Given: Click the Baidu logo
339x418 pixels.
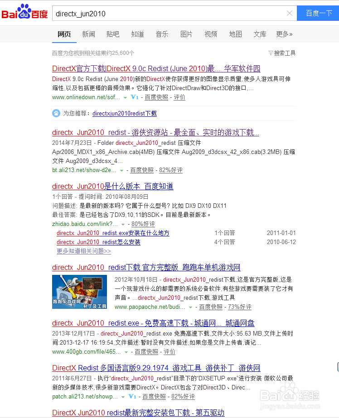Looking at the screenshot, I should click(x=24, y=11).
